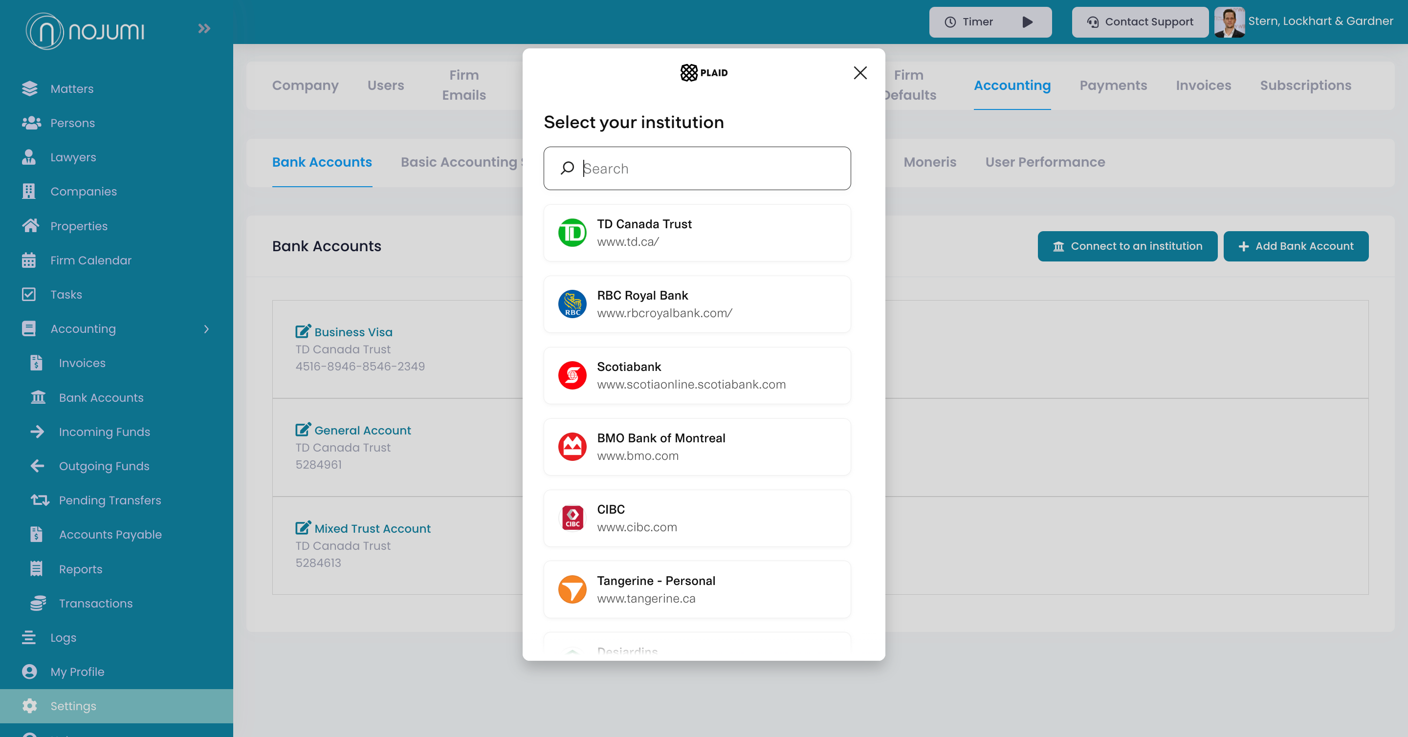This screenshot has width=1408, height=737.
Task: Open the Mixed Trust Account link
Action: point(372,528)
